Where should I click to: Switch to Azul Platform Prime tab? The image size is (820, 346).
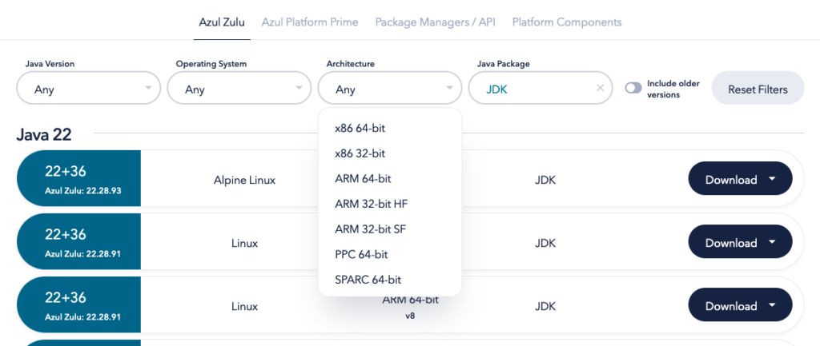click(310, 22)
